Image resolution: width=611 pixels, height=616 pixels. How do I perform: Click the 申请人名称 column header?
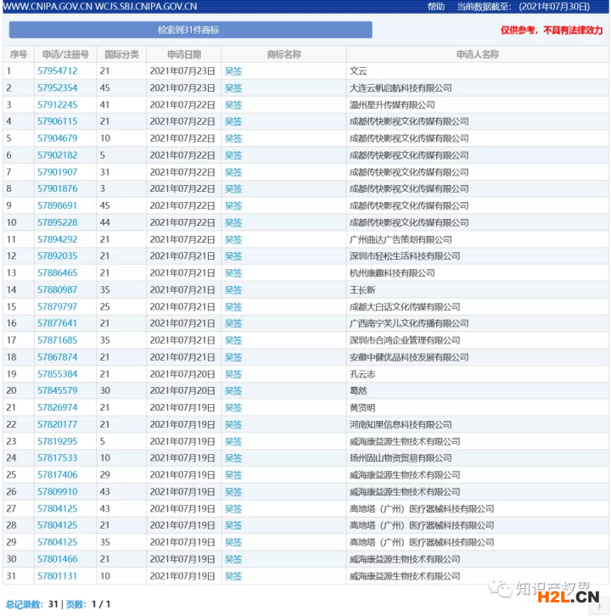coord(477,54)
